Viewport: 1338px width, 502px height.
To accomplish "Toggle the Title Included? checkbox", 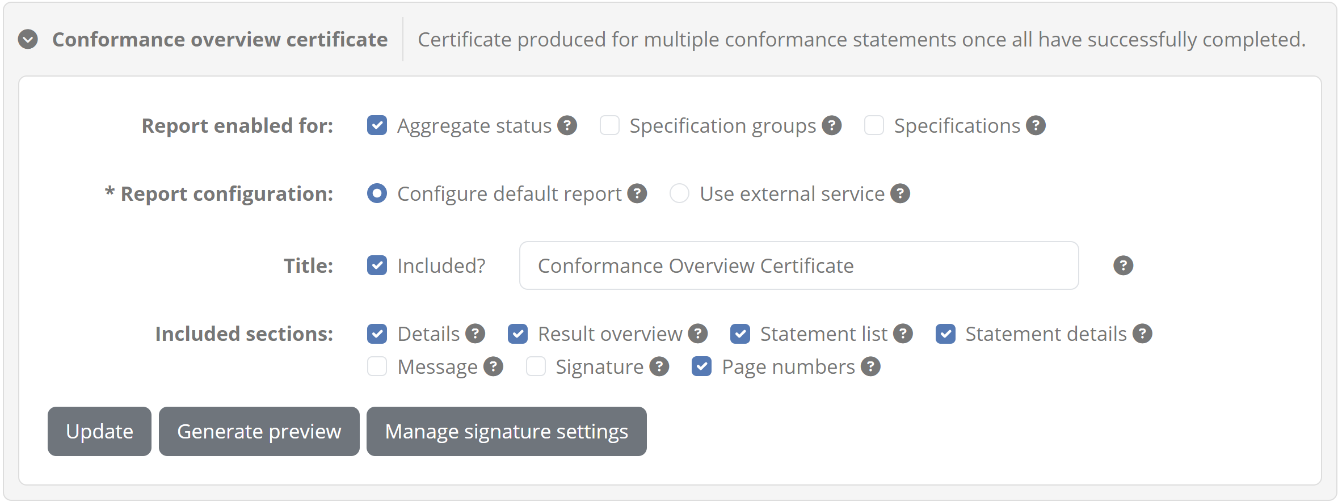I will pos(377,265).
